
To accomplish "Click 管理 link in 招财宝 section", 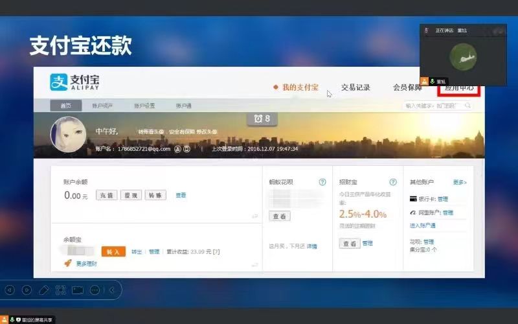I will pyautogui.click(x=367, y=244).
